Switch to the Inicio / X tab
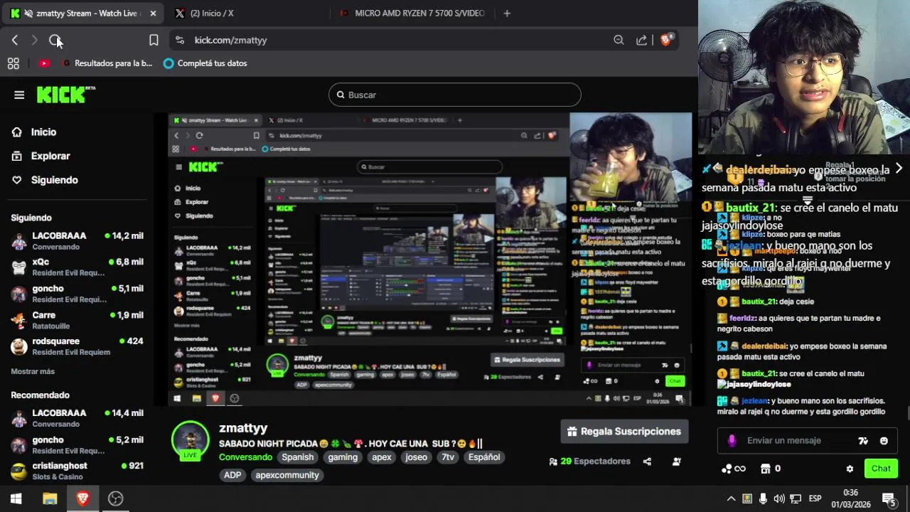The image size is (910, 512). tap(212, 14)
